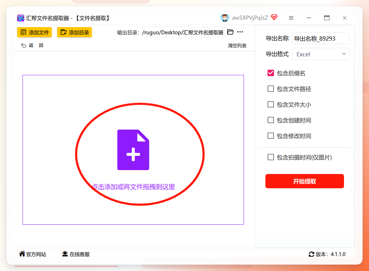Click the 添加文件 button

(34, 32)
